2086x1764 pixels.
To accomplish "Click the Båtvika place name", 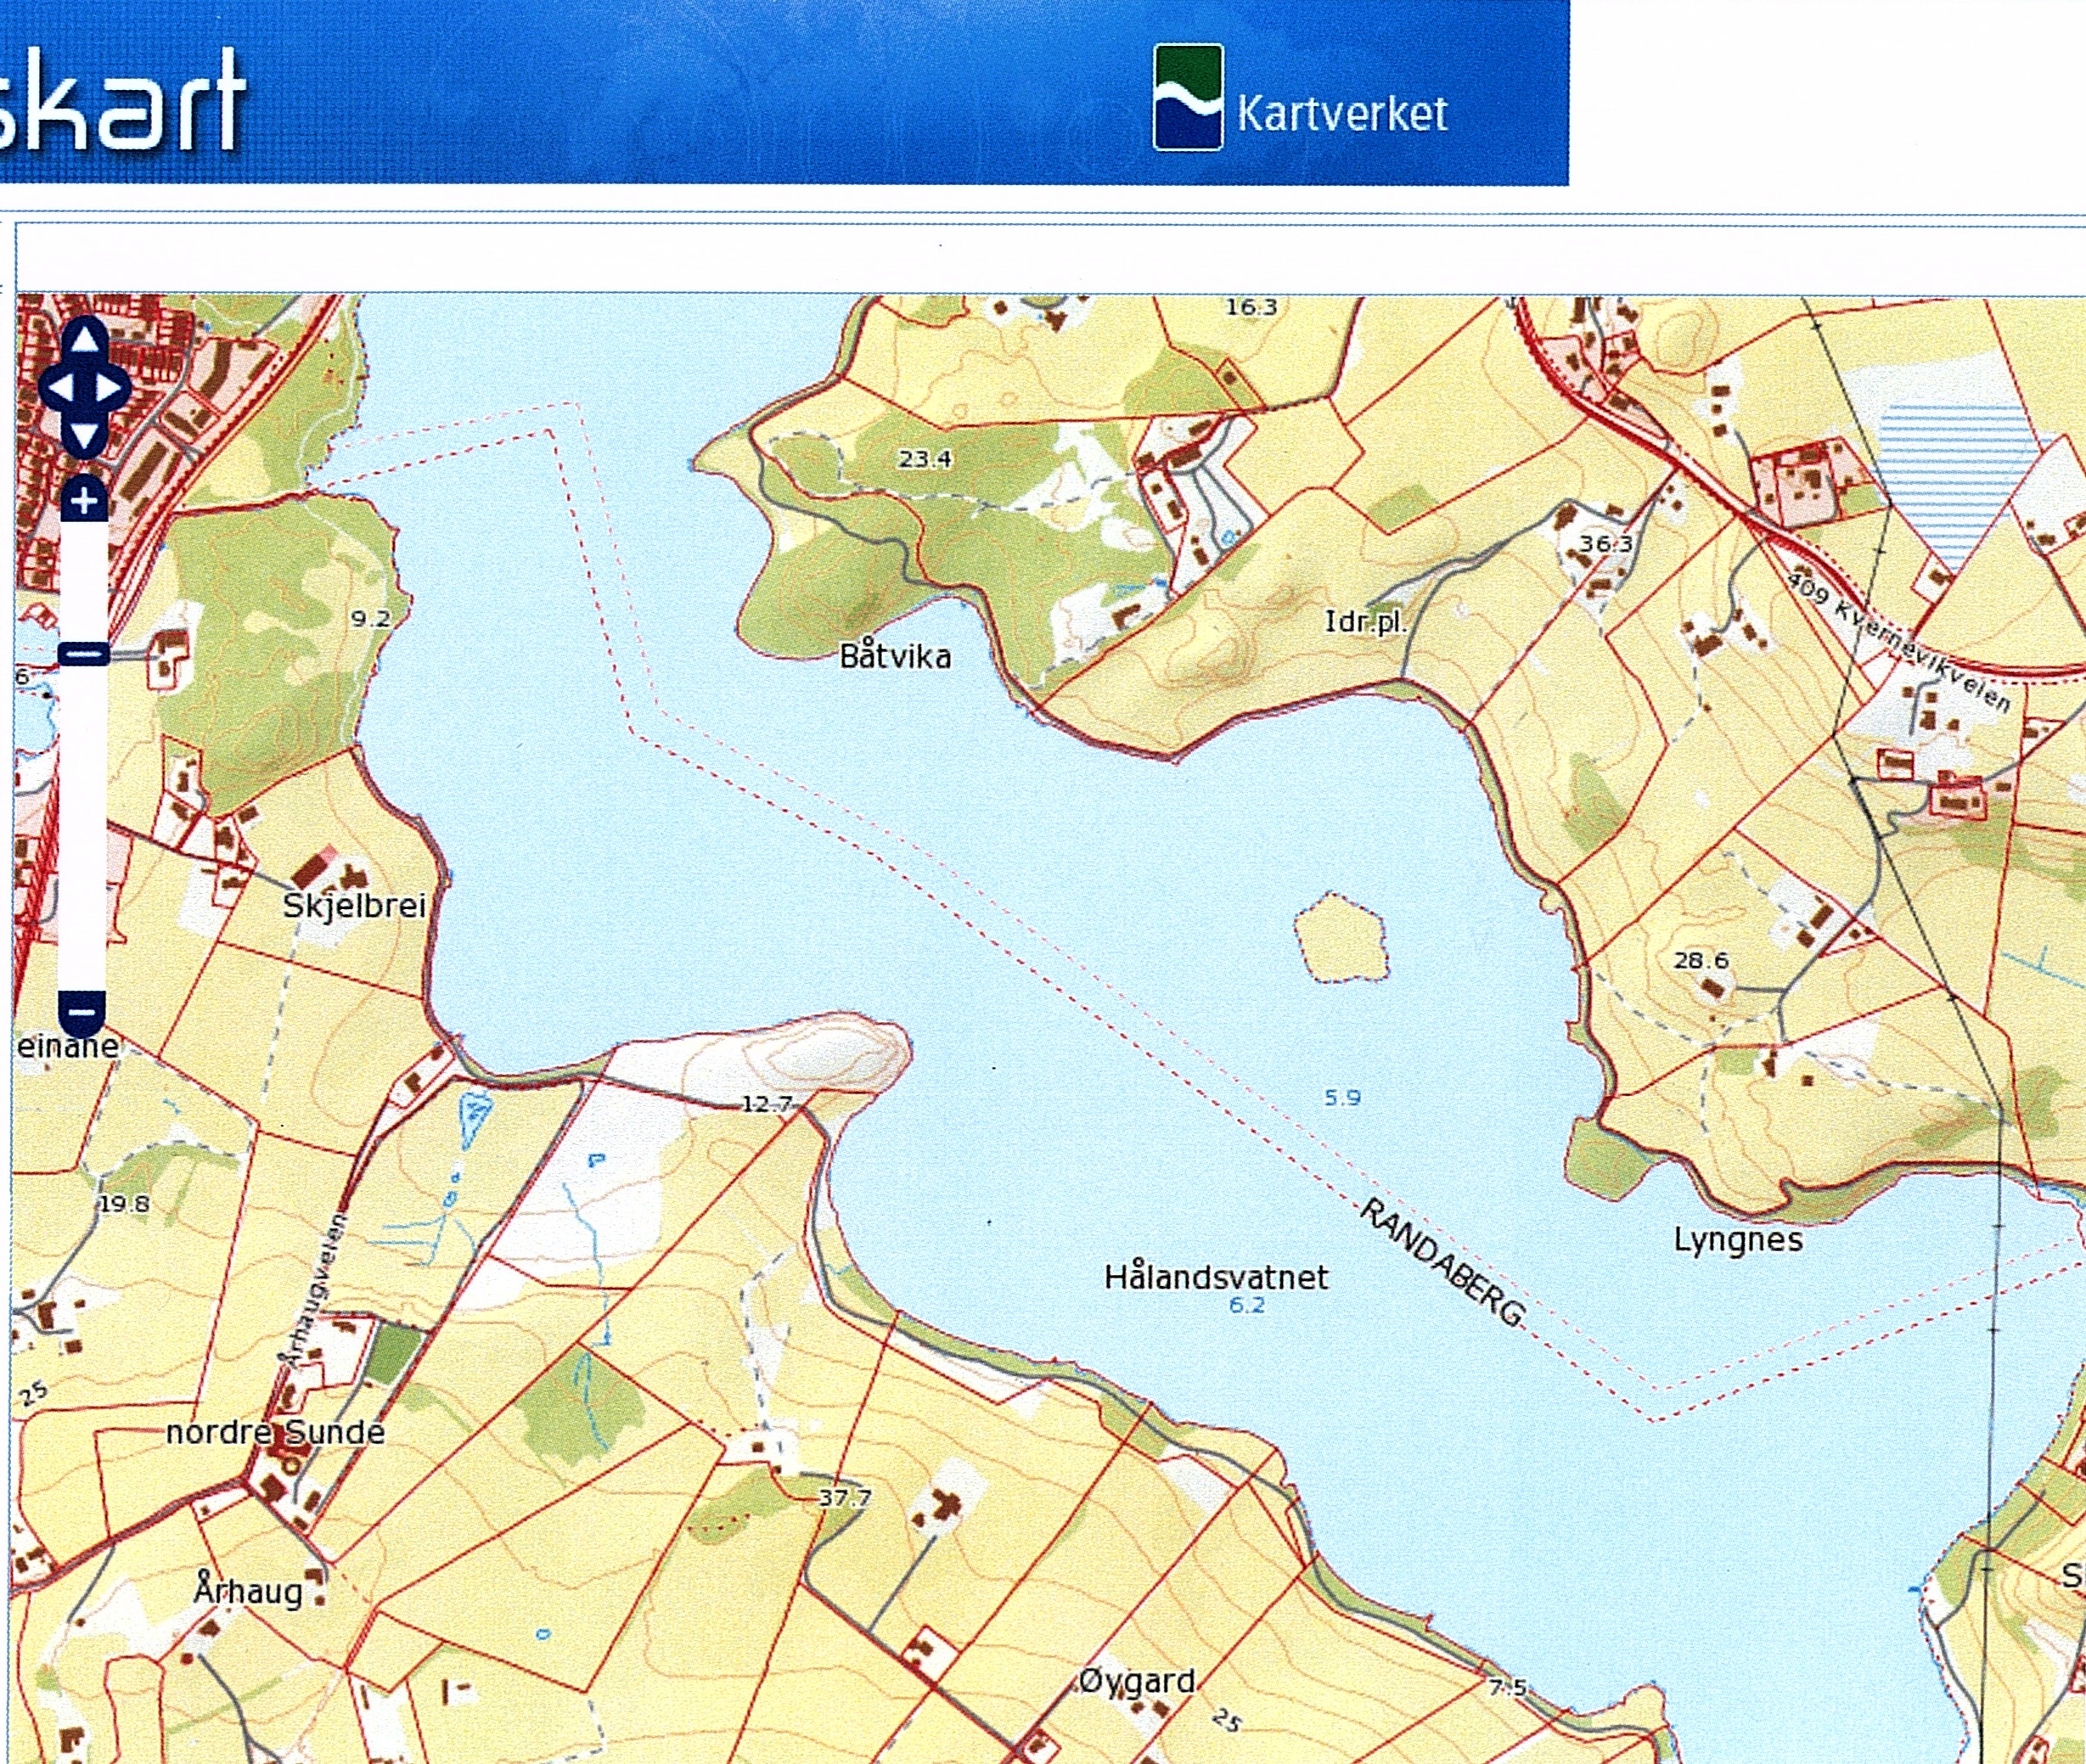I will click(895, 657).
